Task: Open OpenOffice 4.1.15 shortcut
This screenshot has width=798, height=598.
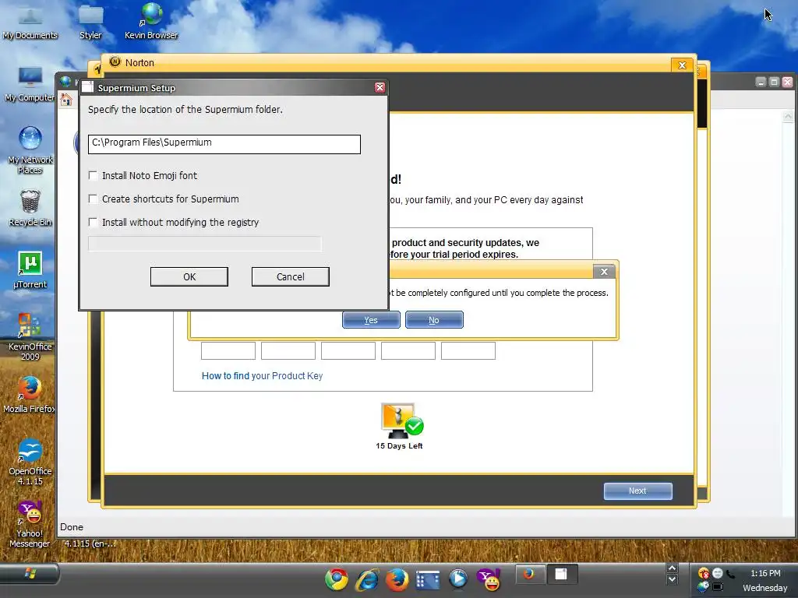Action: point(30,462)
